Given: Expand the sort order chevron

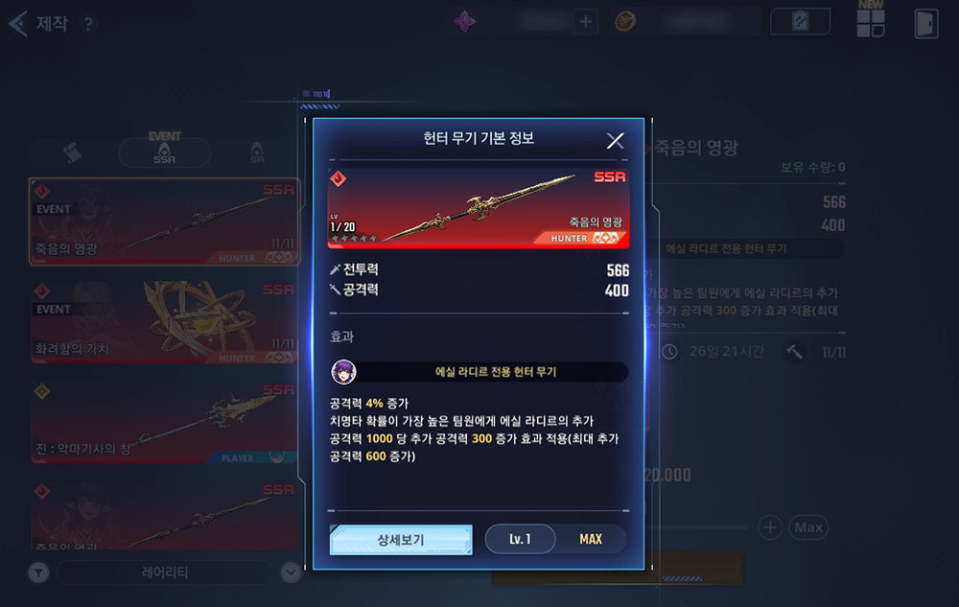Looking at the screenshot, I should (292, 572).
